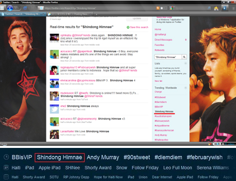
Task: Go back with the Firefox back arrow
Action: (x=10, y=8)
